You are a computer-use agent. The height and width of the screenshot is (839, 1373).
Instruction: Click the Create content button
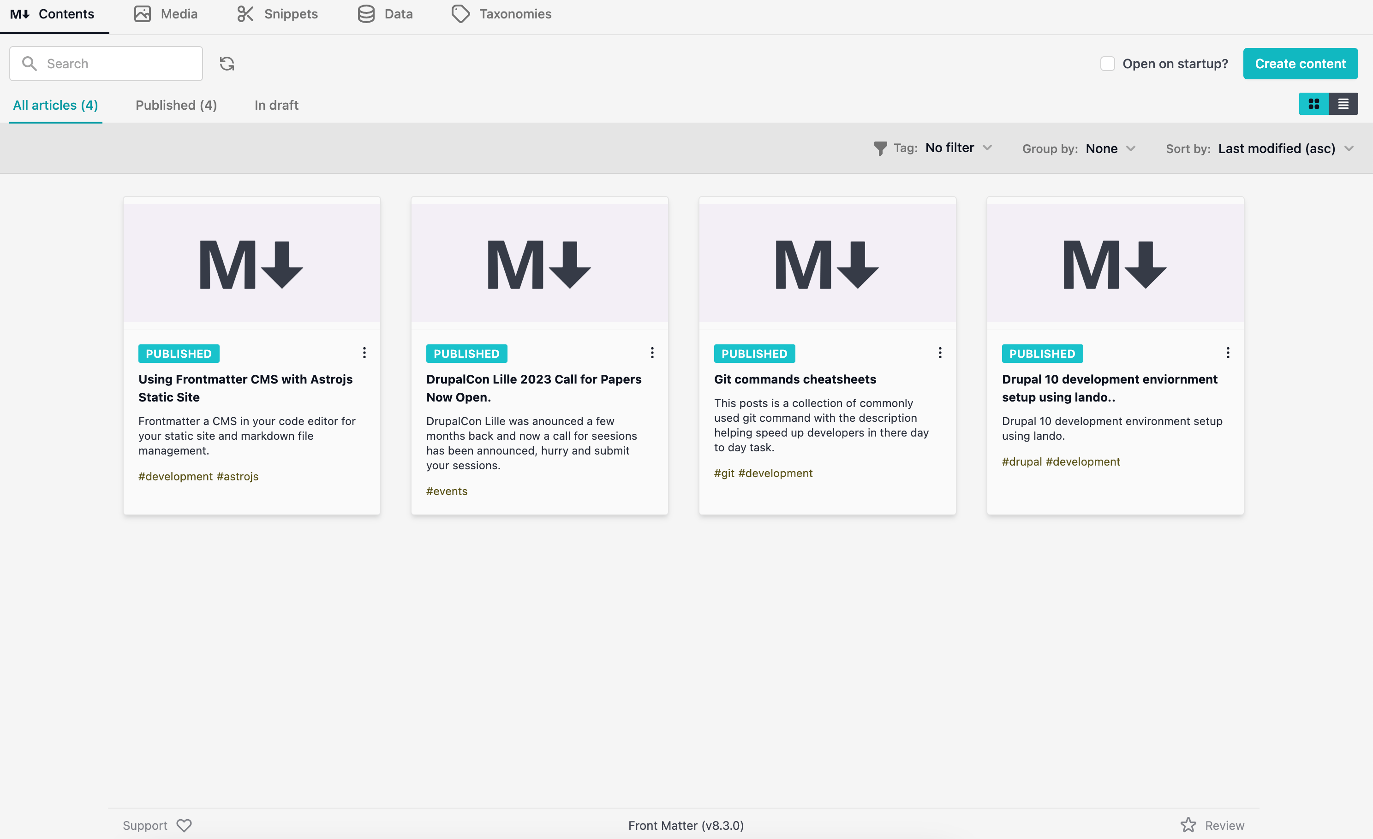click(x=1300, y=64)
